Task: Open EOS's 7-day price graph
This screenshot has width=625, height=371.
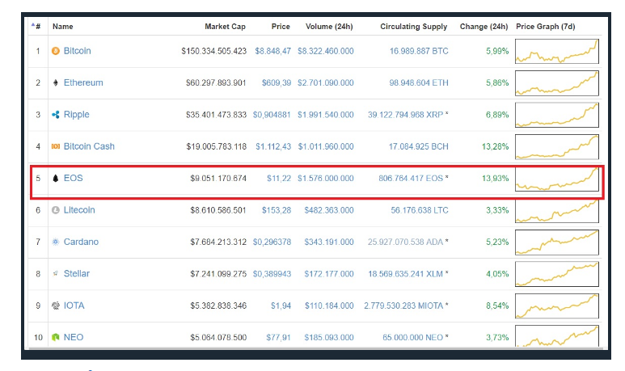Action: coord(557,179)
